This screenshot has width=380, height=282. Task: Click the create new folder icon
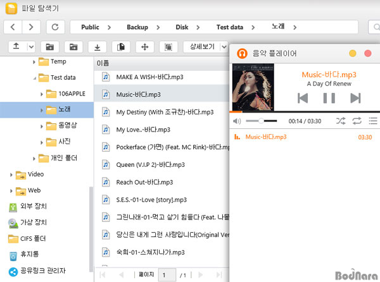tap(50, 46)
